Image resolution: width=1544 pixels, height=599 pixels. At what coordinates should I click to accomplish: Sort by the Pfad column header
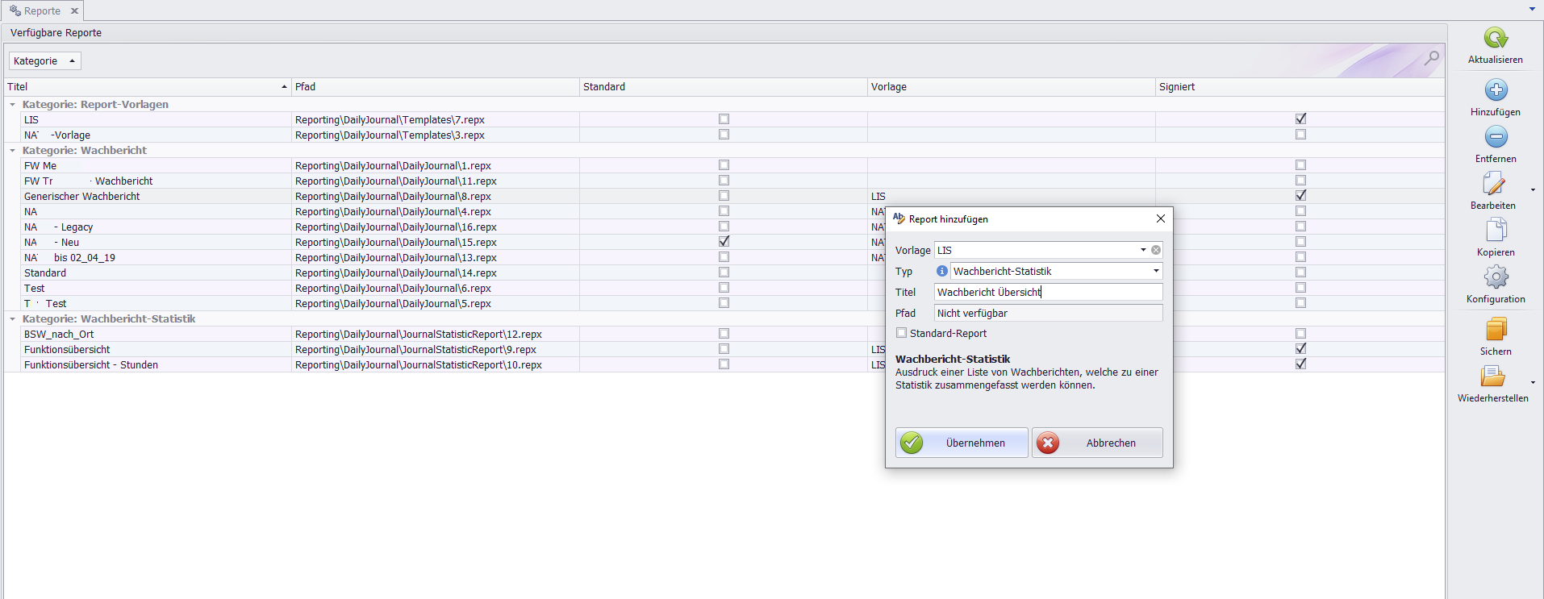pos(434,87)
